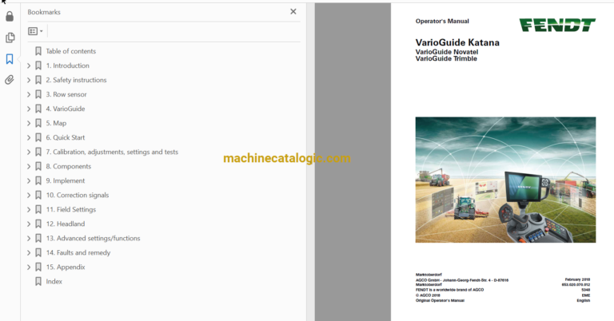Click the VarioGuide Katana title text
This screenshot has height=321, width=614.
click(x=457, y=42)
